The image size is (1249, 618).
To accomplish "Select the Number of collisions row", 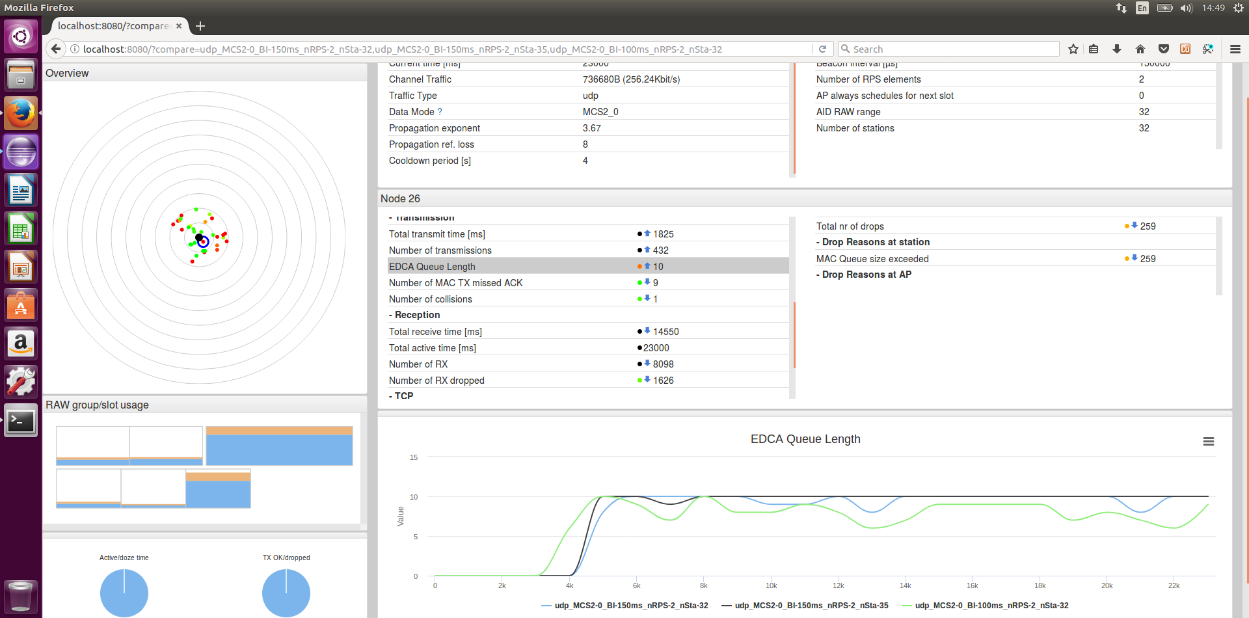I will (x=588, y=299).
